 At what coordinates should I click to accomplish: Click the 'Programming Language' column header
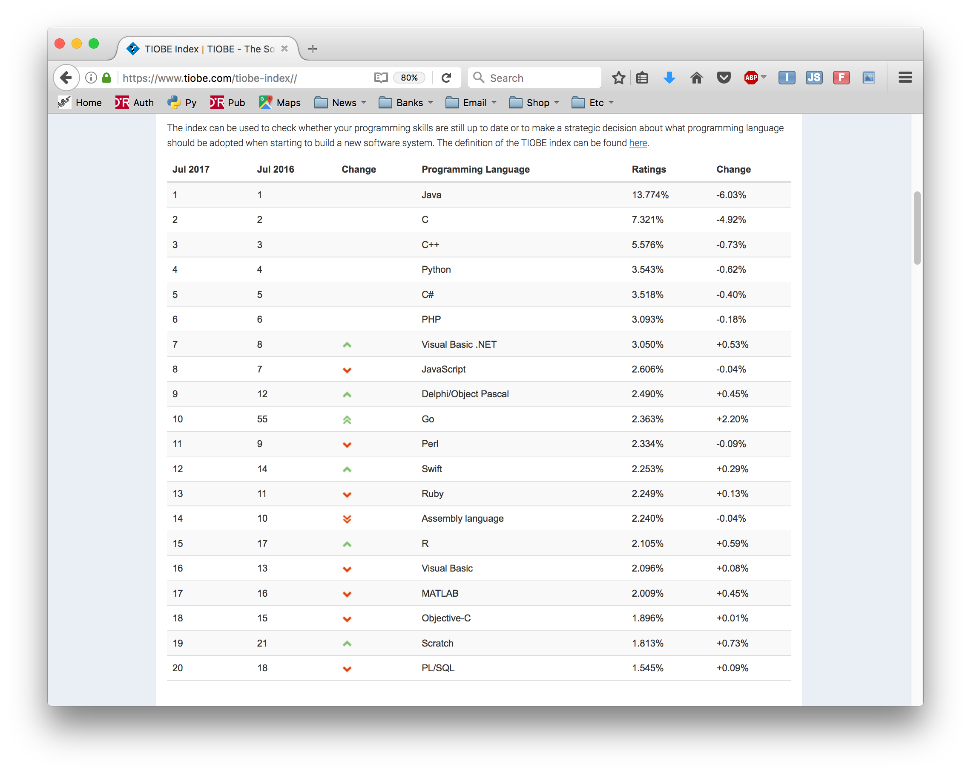coord(475,170)
